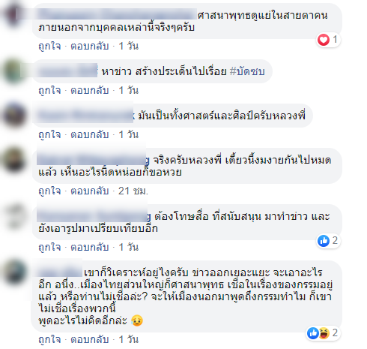Reply to the last comment via ตอบกลับ
This screenshot has height=349, width=367.
[x=90, y=339]
